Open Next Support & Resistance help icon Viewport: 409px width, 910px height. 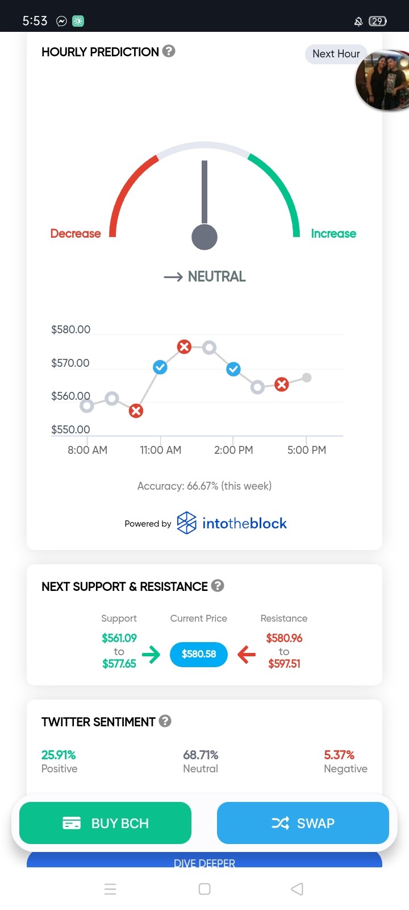(x=218, y=585)
